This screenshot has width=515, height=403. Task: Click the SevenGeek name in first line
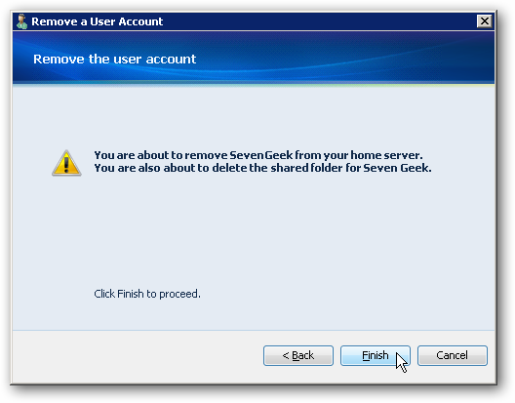(x=261, y=155)
